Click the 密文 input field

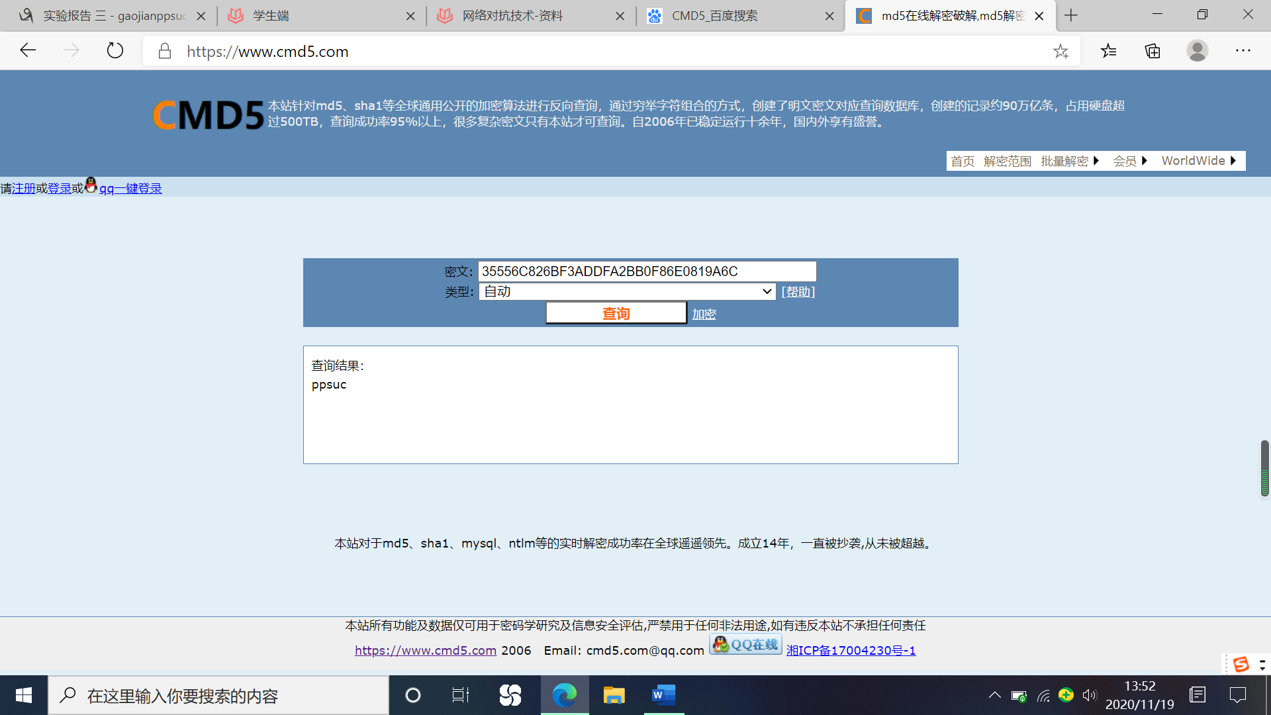[x=646, y=271]
